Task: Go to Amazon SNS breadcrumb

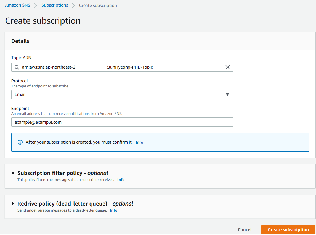Action: pos(18,5)
